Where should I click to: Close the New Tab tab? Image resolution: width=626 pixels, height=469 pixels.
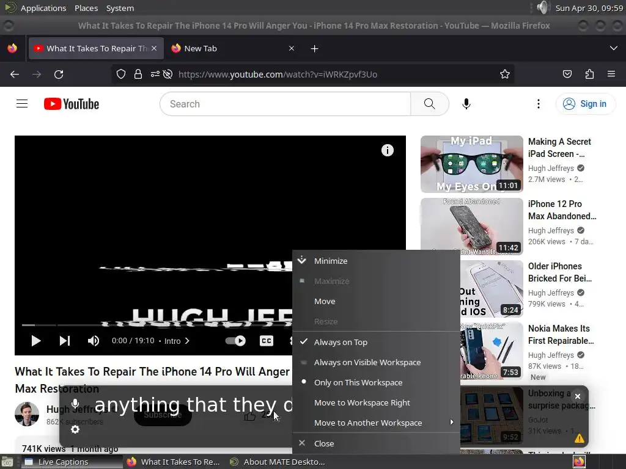[292, 48]
